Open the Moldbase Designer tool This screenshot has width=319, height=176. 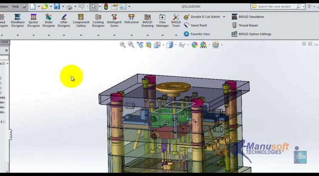coord(17,21)
